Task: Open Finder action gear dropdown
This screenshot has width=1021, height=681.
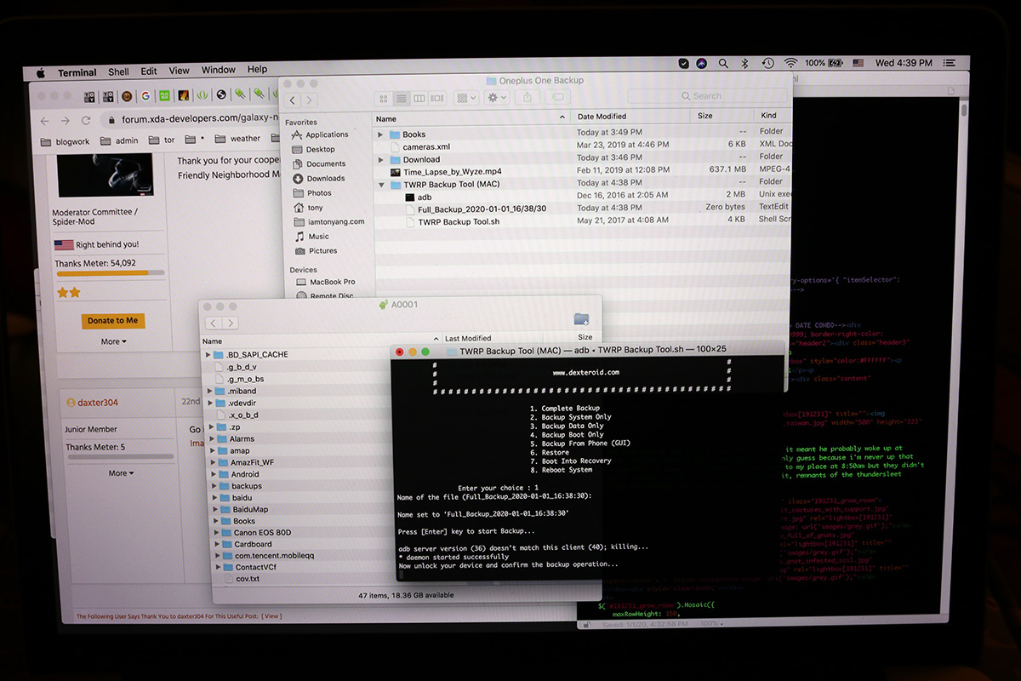Action: point(495,98)
